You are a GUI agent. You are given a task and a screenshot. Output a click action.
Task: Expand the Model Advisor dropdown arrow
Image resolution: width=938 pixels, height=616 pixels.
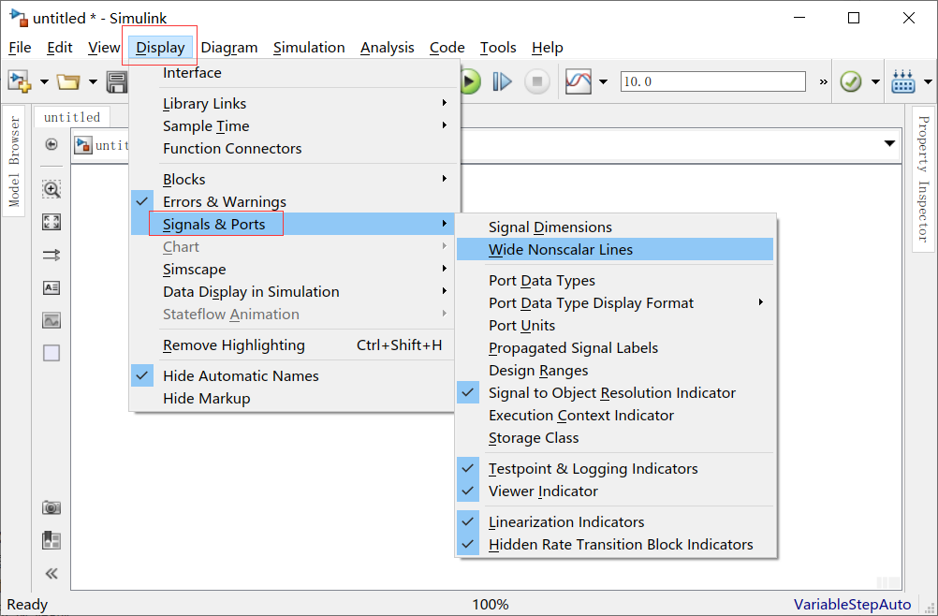875,81
